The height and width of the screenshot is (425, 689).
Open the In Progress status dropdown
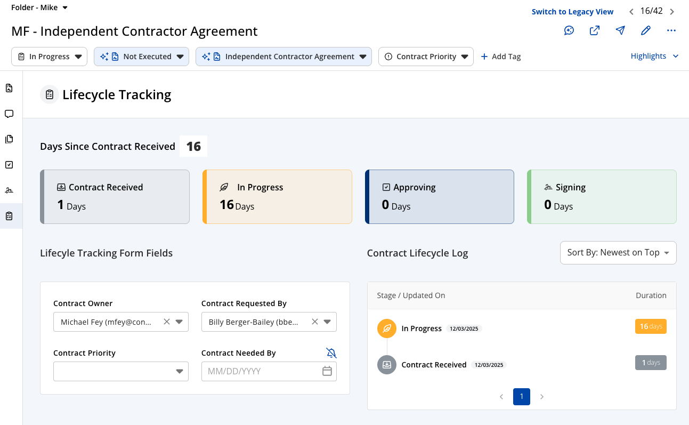[x=49, y=57]
